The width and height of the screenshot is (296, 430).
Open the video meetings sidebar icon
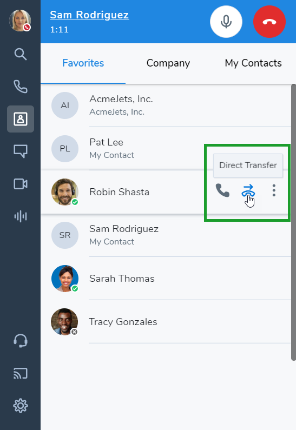coord(21,184)
